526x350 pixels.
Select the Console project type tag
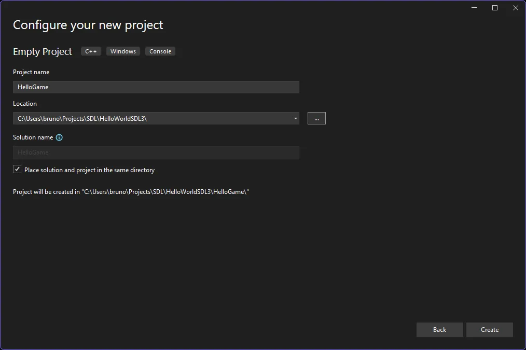coord(160,51)
